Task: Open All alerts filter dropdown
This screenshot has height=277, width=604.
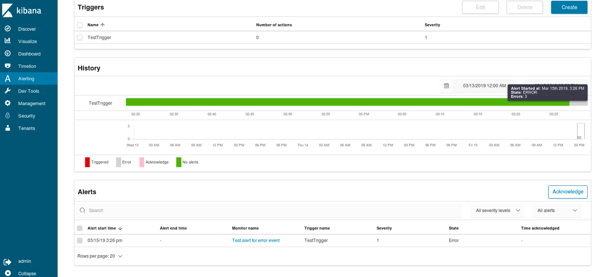Action: point(557,211)
